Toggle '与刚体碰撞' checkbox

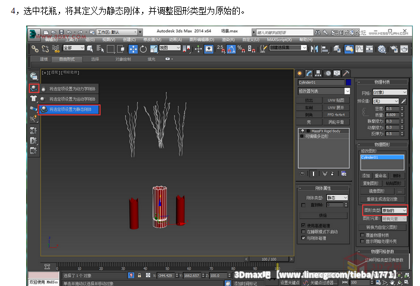coord(303,238)
